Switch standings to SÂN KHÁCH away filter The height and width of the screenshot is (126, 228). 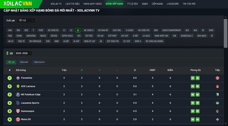pos(40,62)
